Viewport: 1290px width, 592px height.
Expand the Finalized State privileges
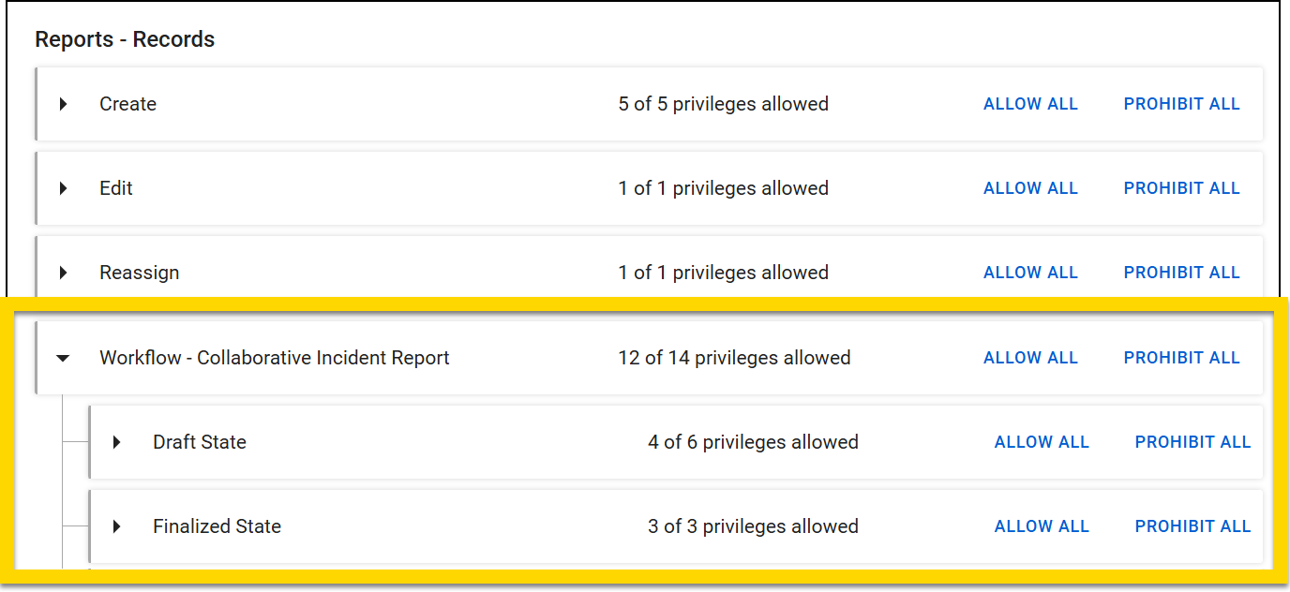point(116,525)
